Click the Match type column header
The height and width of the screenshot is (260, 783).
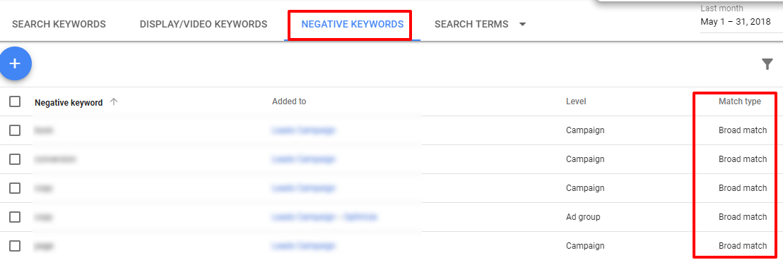point(740,101)
